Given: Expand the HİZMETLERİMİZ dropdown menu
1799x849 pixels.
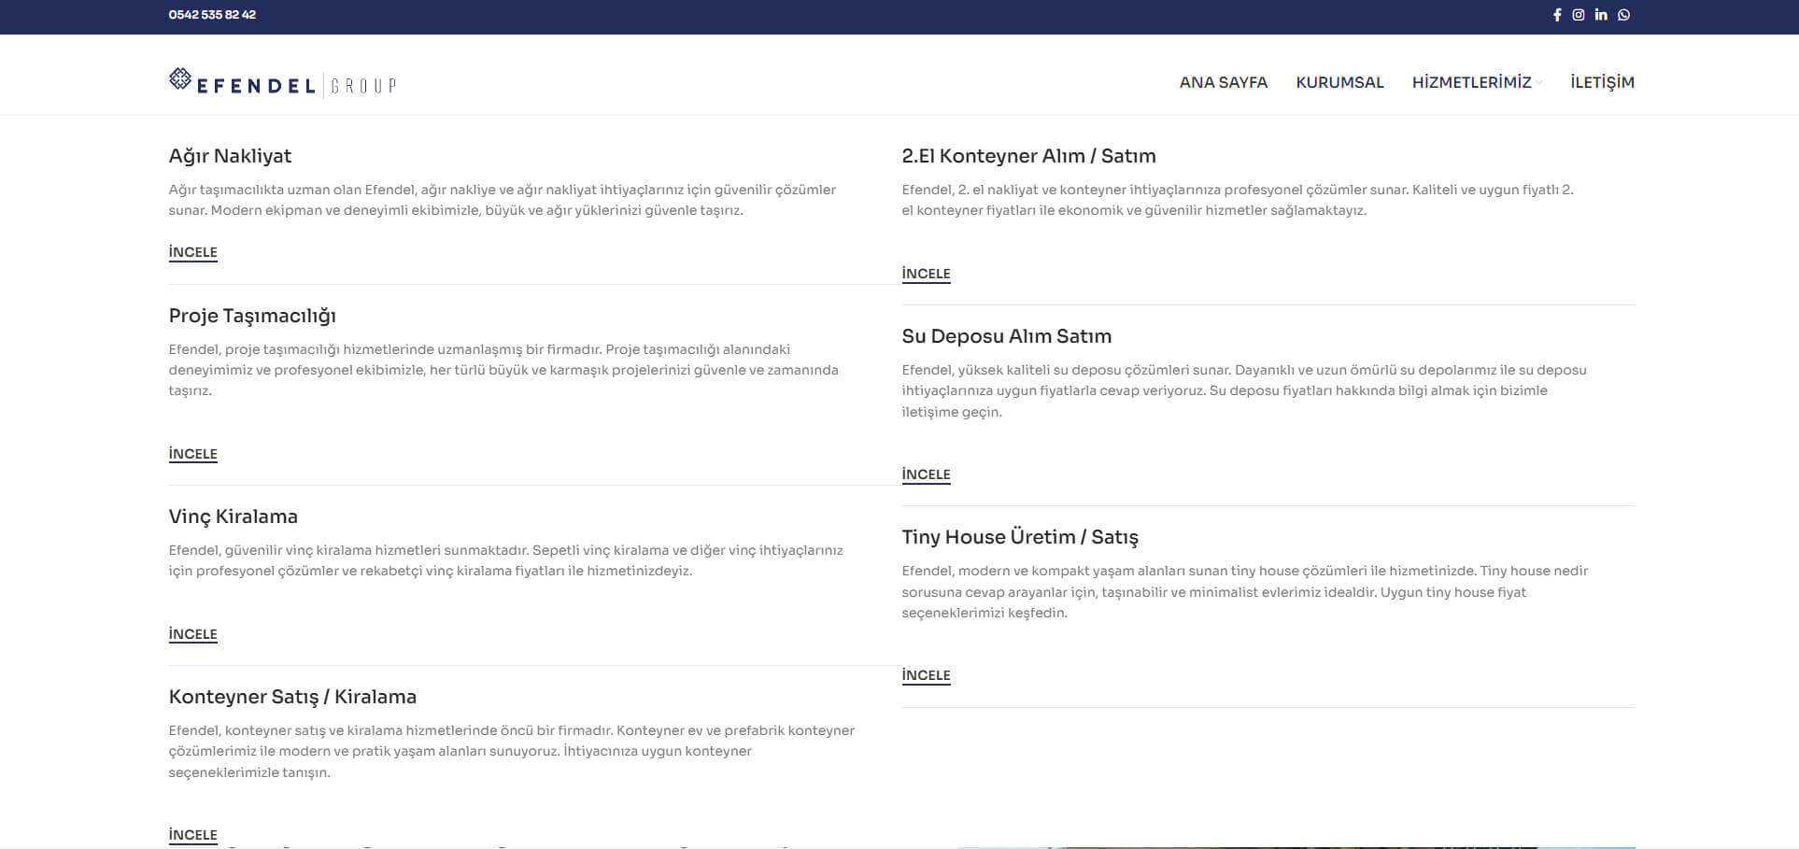Looking at the screenshot, I should (1477, 82).
